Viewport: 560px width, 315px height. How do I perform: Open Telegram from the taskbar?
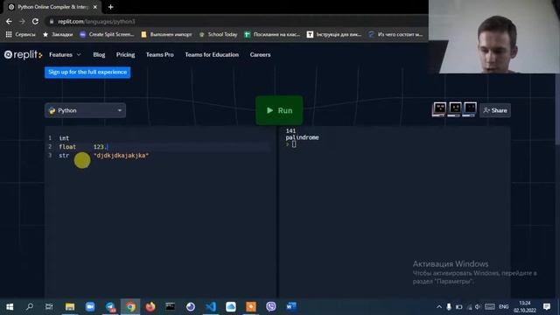tap(110, 306)
